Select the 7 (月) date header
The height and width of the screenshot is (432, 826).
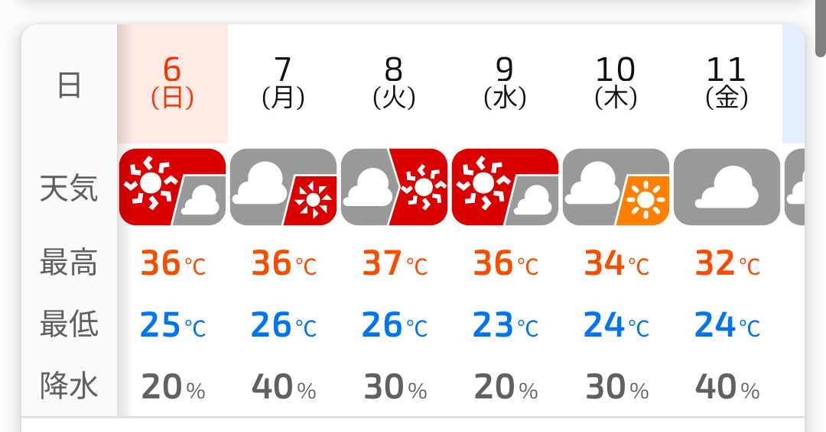[284, 84]
